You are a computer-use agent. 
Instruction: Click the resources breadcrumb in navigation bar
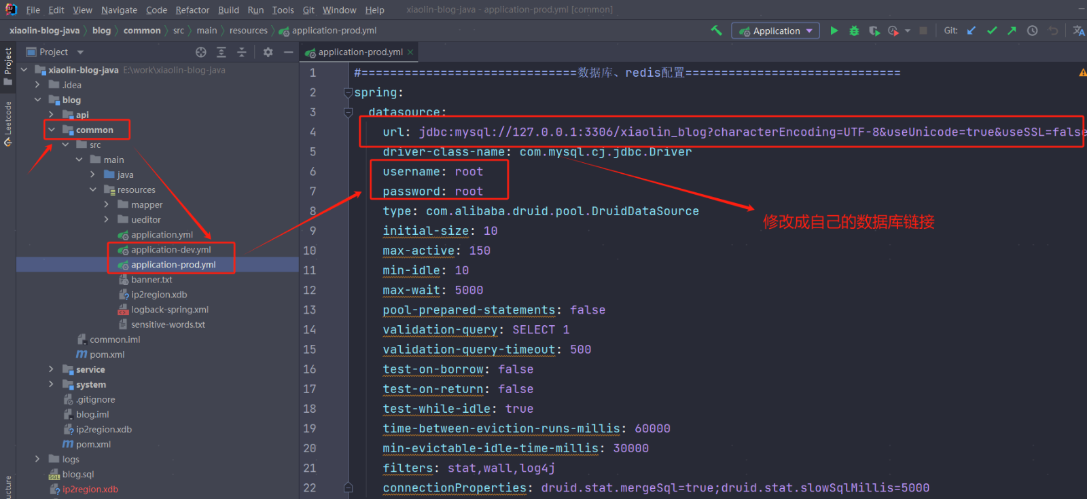click(248, 31)
